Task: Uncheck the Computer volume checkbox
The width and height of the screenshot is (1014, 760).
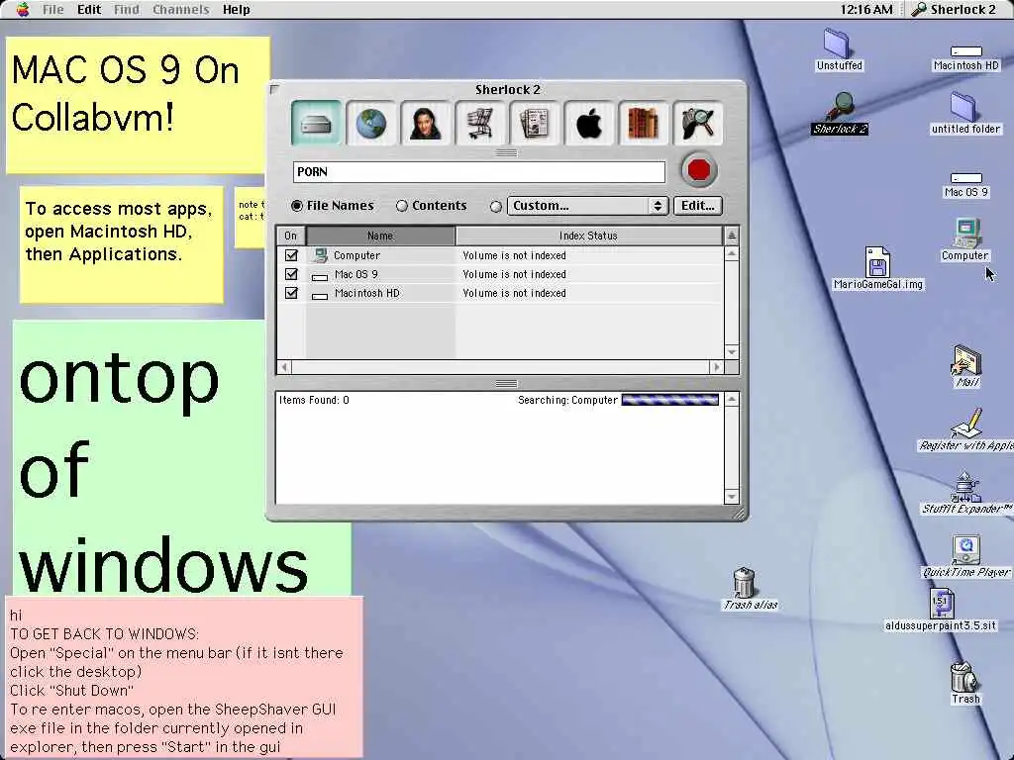Action: tap(291, 255)
